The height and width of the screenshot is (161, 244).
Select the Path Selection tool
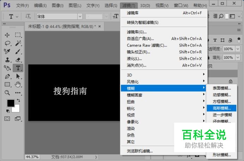click(x=18, y=76)
